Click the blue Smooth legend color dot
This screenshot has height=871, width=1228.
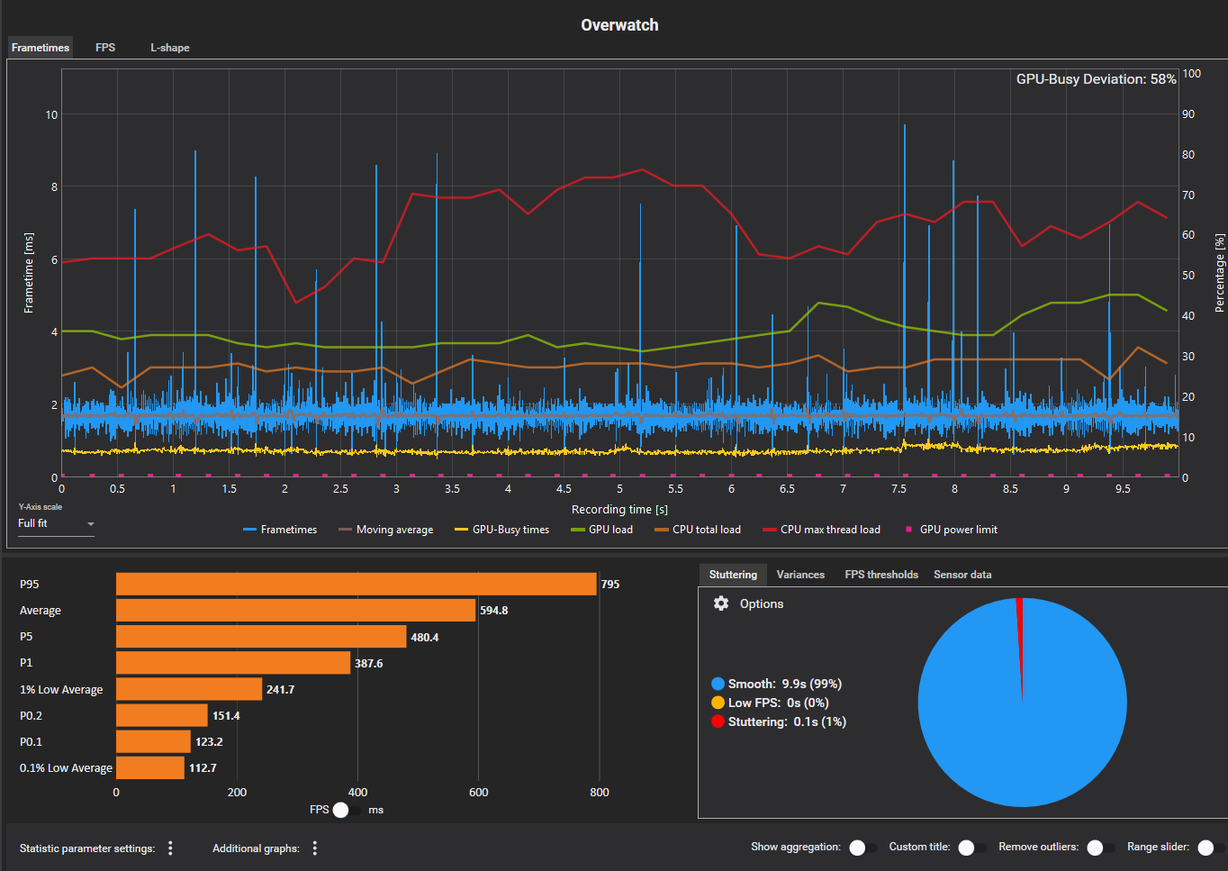coord(718,684)
